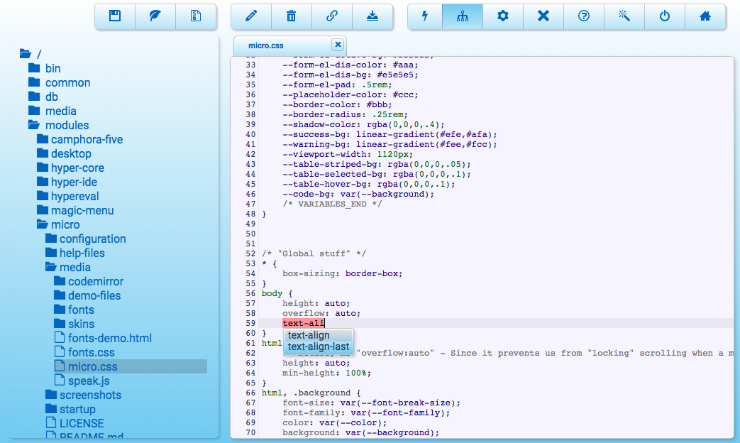Click the magic wand icon

click(x=624, y=16)
